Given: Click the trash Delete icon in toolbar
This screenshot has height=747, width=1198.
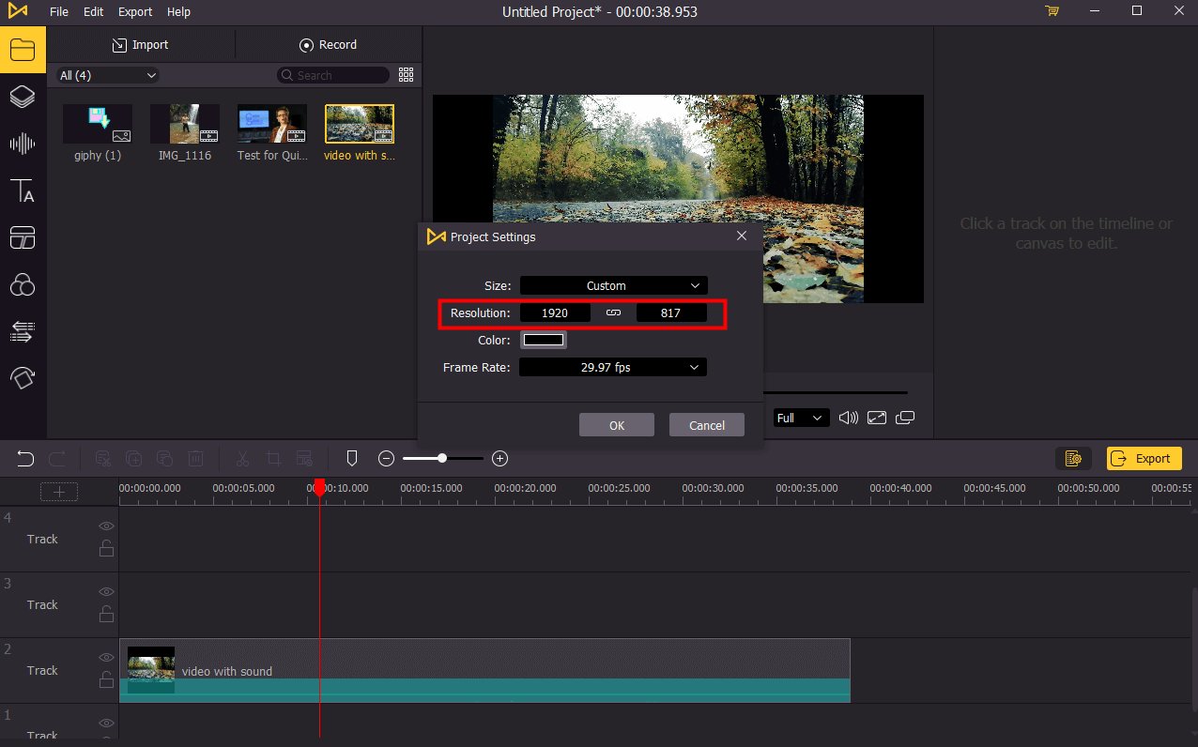Looking at the screenshot, I should (195, 459).
